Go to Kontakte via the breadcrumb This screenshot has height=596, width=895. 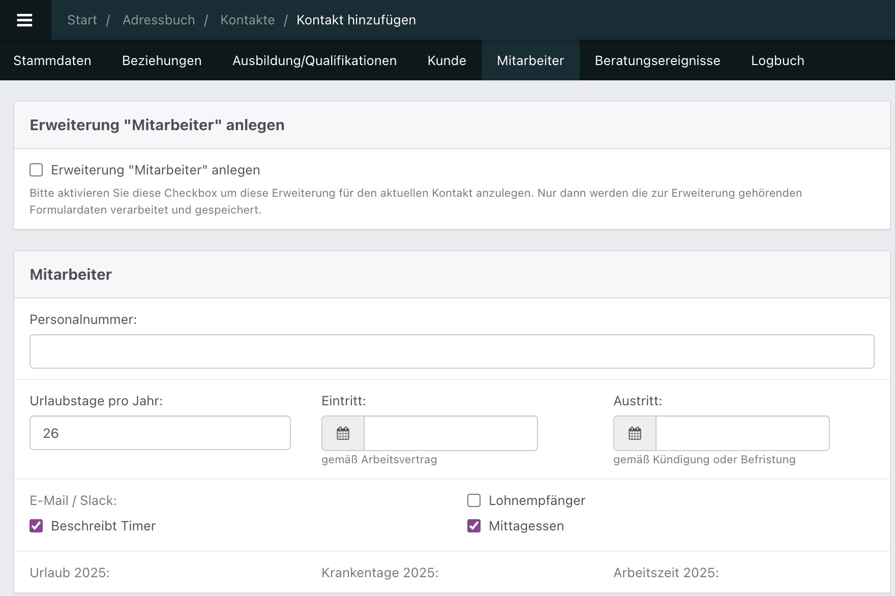[247, 20]
